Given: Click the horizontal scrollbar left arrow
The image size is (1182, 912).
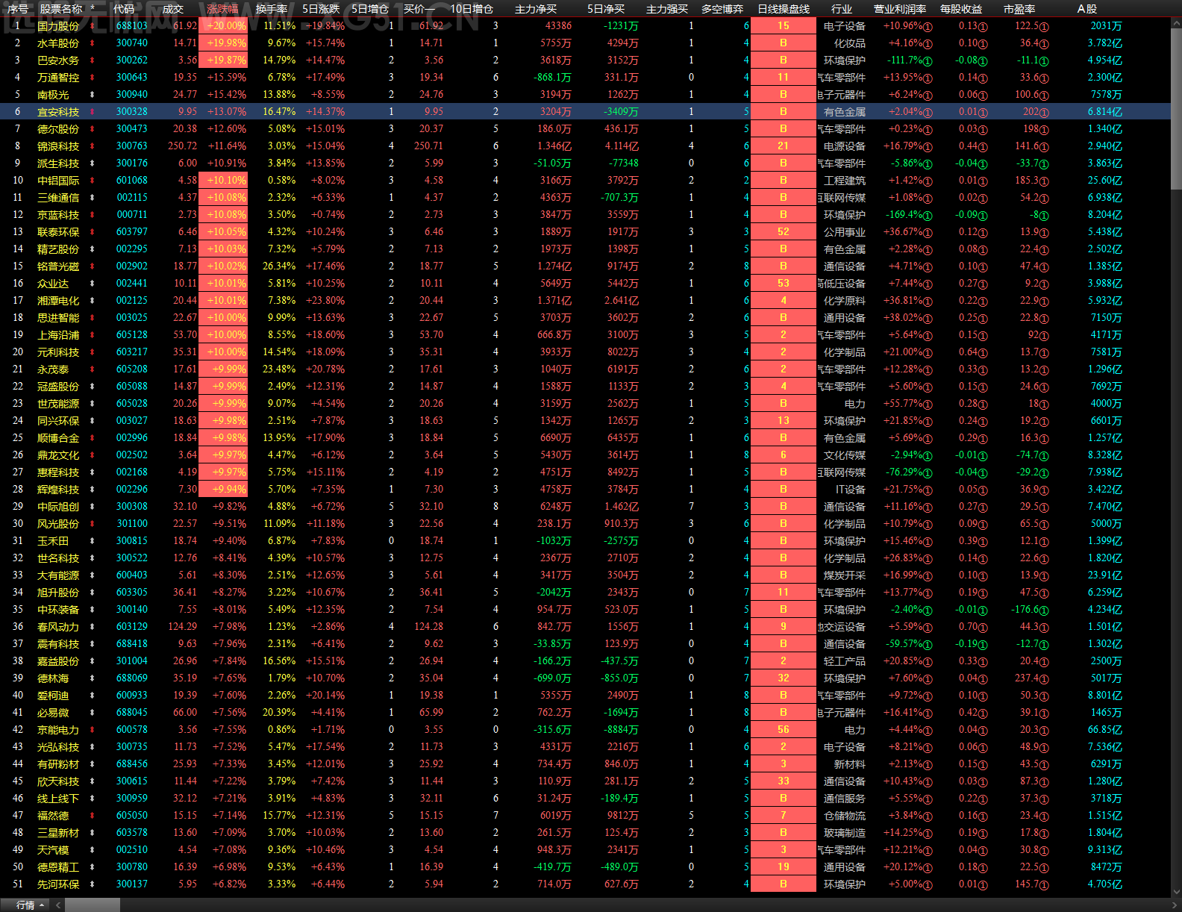Looking at the screenshot, I should (59, 905).
